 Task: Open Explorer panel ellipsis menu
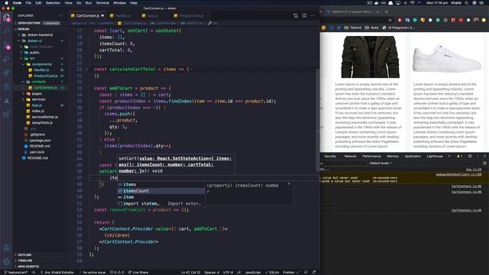pyautogui.click(x=60, y=15)
